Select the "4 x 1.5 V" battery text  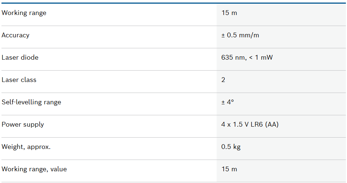[235, 124]
